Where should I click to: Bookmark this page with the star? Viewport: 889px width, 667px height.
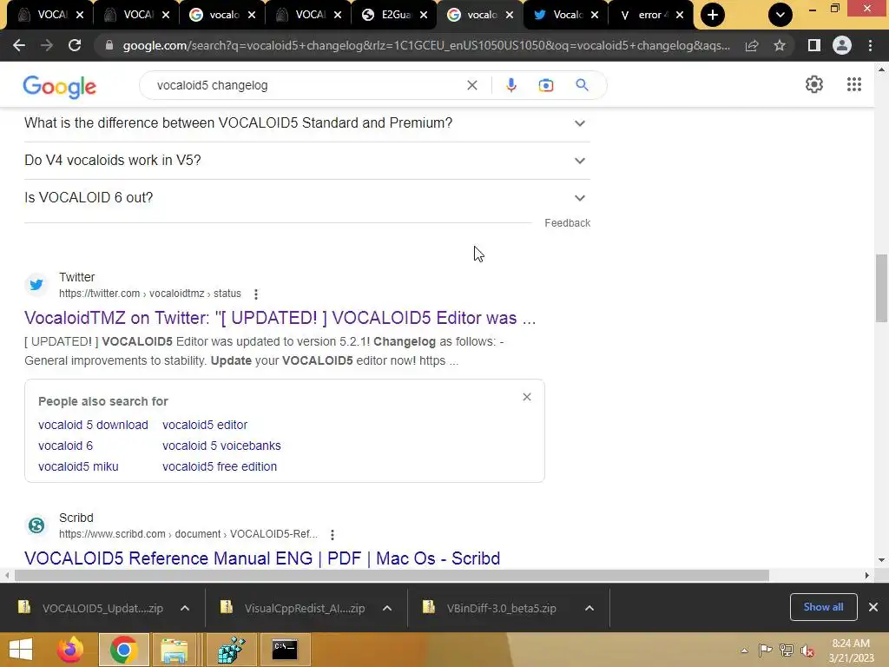tap(780, 45)
